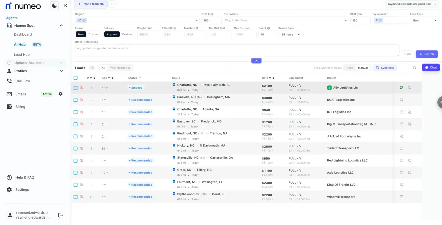Click email icon for Trident Transport LLC

point(401,148)
